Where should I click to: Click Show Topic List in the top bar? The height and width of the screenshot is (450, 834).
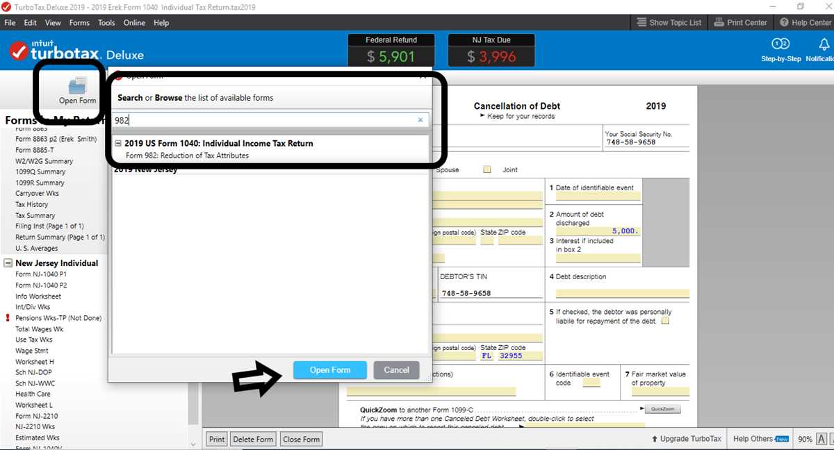point(669,22)
